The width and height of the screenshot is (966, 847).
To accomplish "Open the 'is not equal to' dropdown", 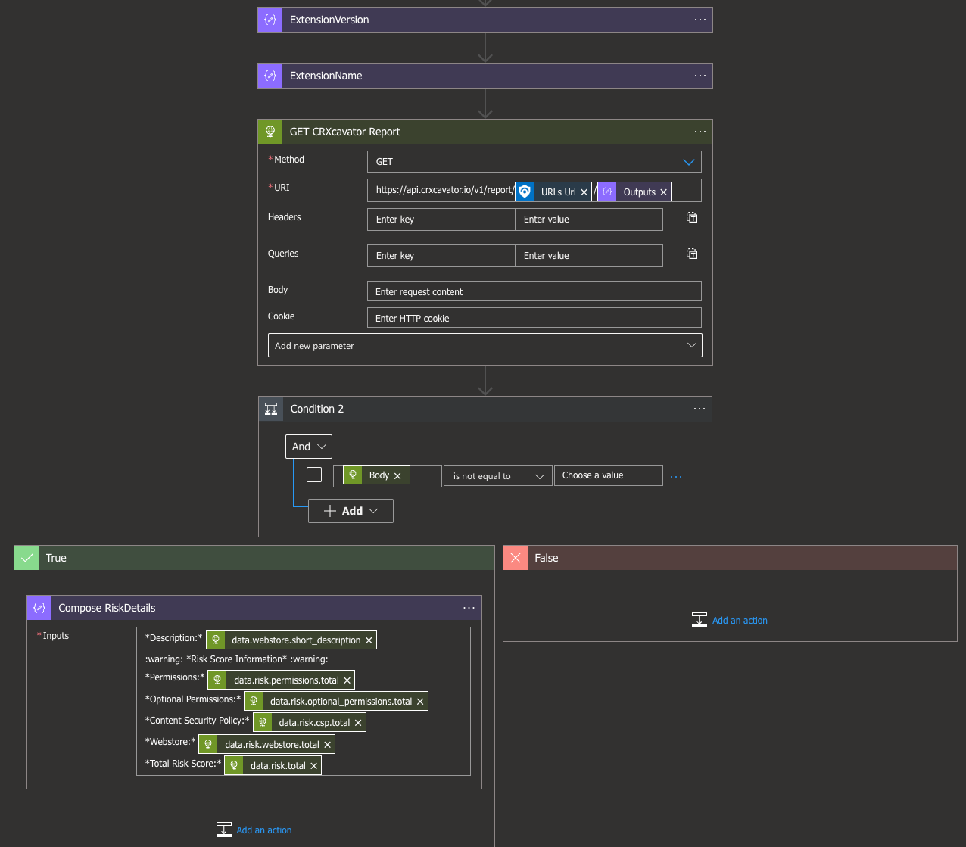I will pos(498,476).
